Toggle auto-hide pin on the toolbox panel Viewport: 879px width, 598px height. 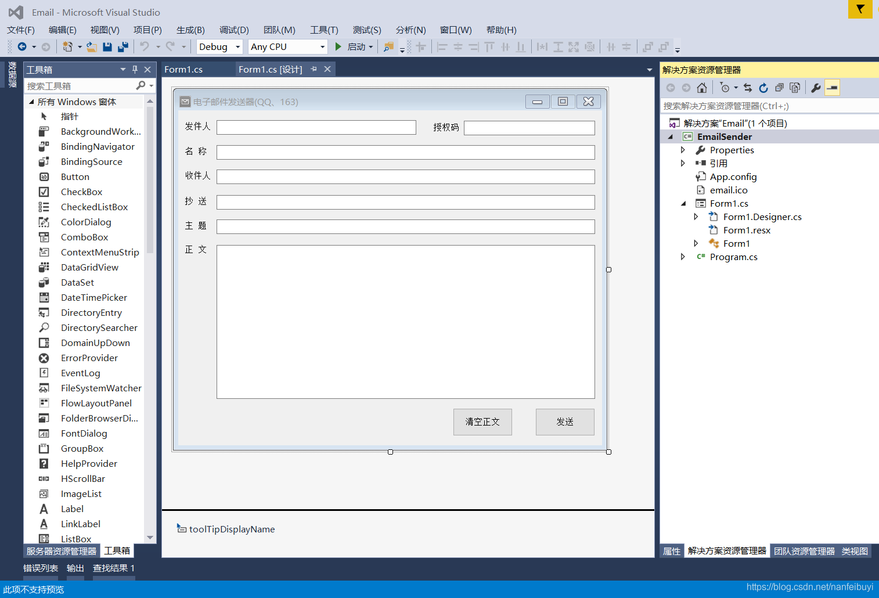135,70
